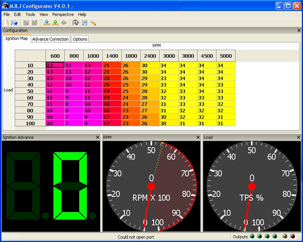Open the Tools menu
Screen dimensions: 303x242
click(30, 14)
